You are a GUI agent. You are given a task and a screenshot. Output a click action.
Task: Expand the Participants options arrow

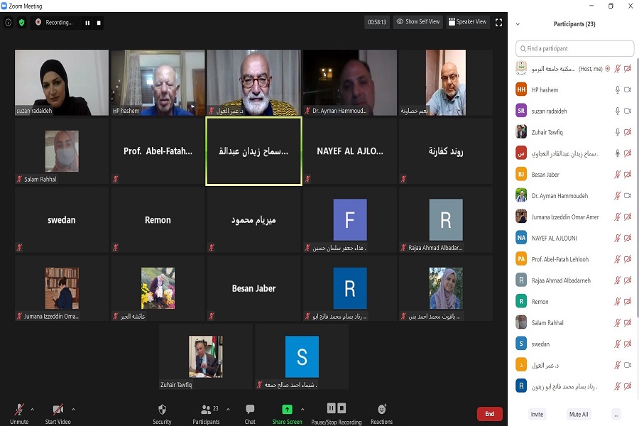[228, 409]
